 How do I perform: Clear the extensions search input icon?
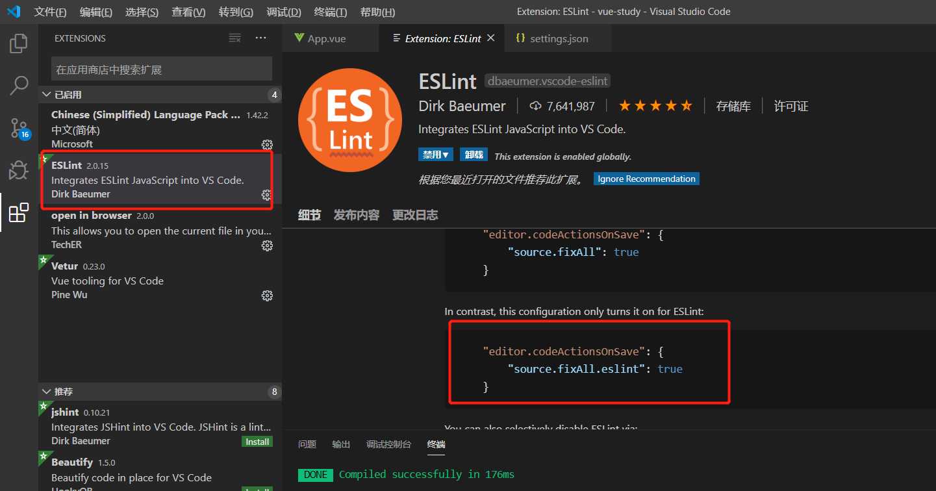click(x=234, y=38)
